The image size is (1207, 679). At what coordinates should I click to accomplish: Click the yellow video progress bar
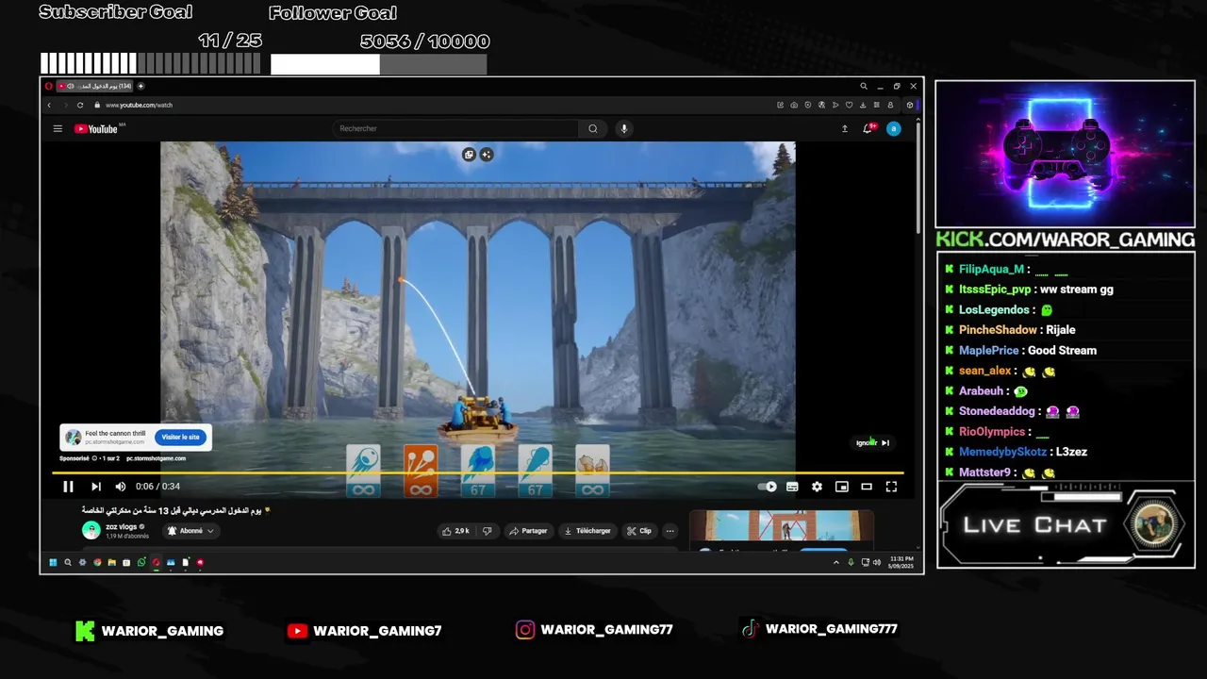pos(478,472)
